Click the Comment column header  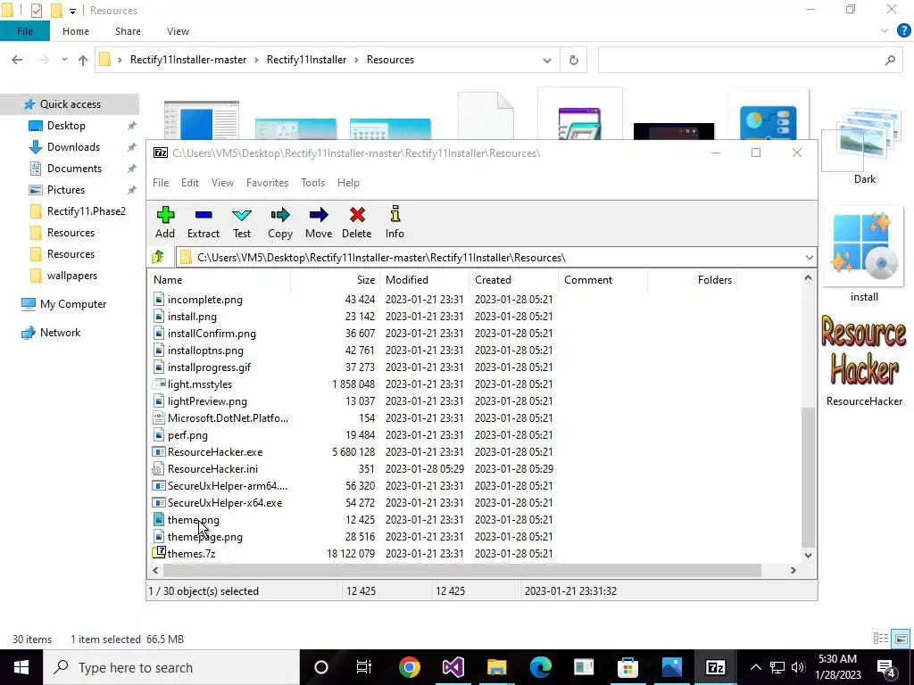[x=602, y=279]
